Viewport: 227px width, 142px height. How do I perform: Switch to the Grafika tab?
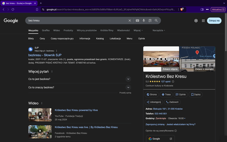point(46,30)
